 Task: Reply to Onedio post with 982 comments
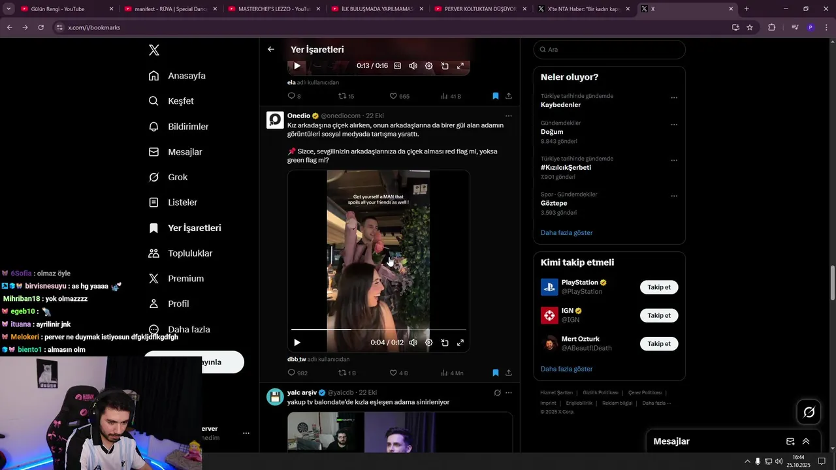click(x=298, y=373)
